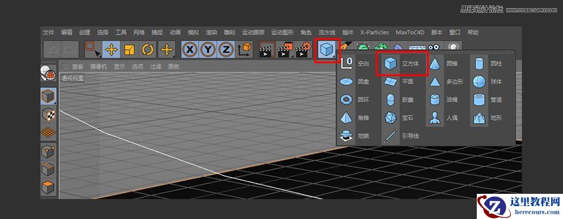Click the 透视视图 viewport label
The image size is (563, 219).
click(73, 78)
